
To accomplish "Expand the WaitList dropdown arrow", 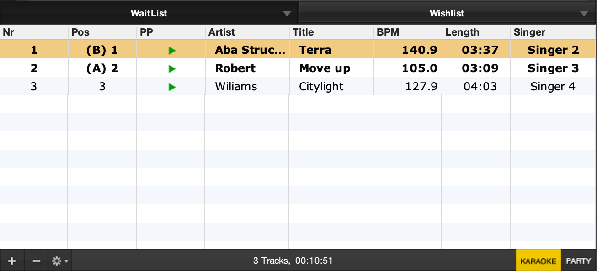I will [287, 13].
